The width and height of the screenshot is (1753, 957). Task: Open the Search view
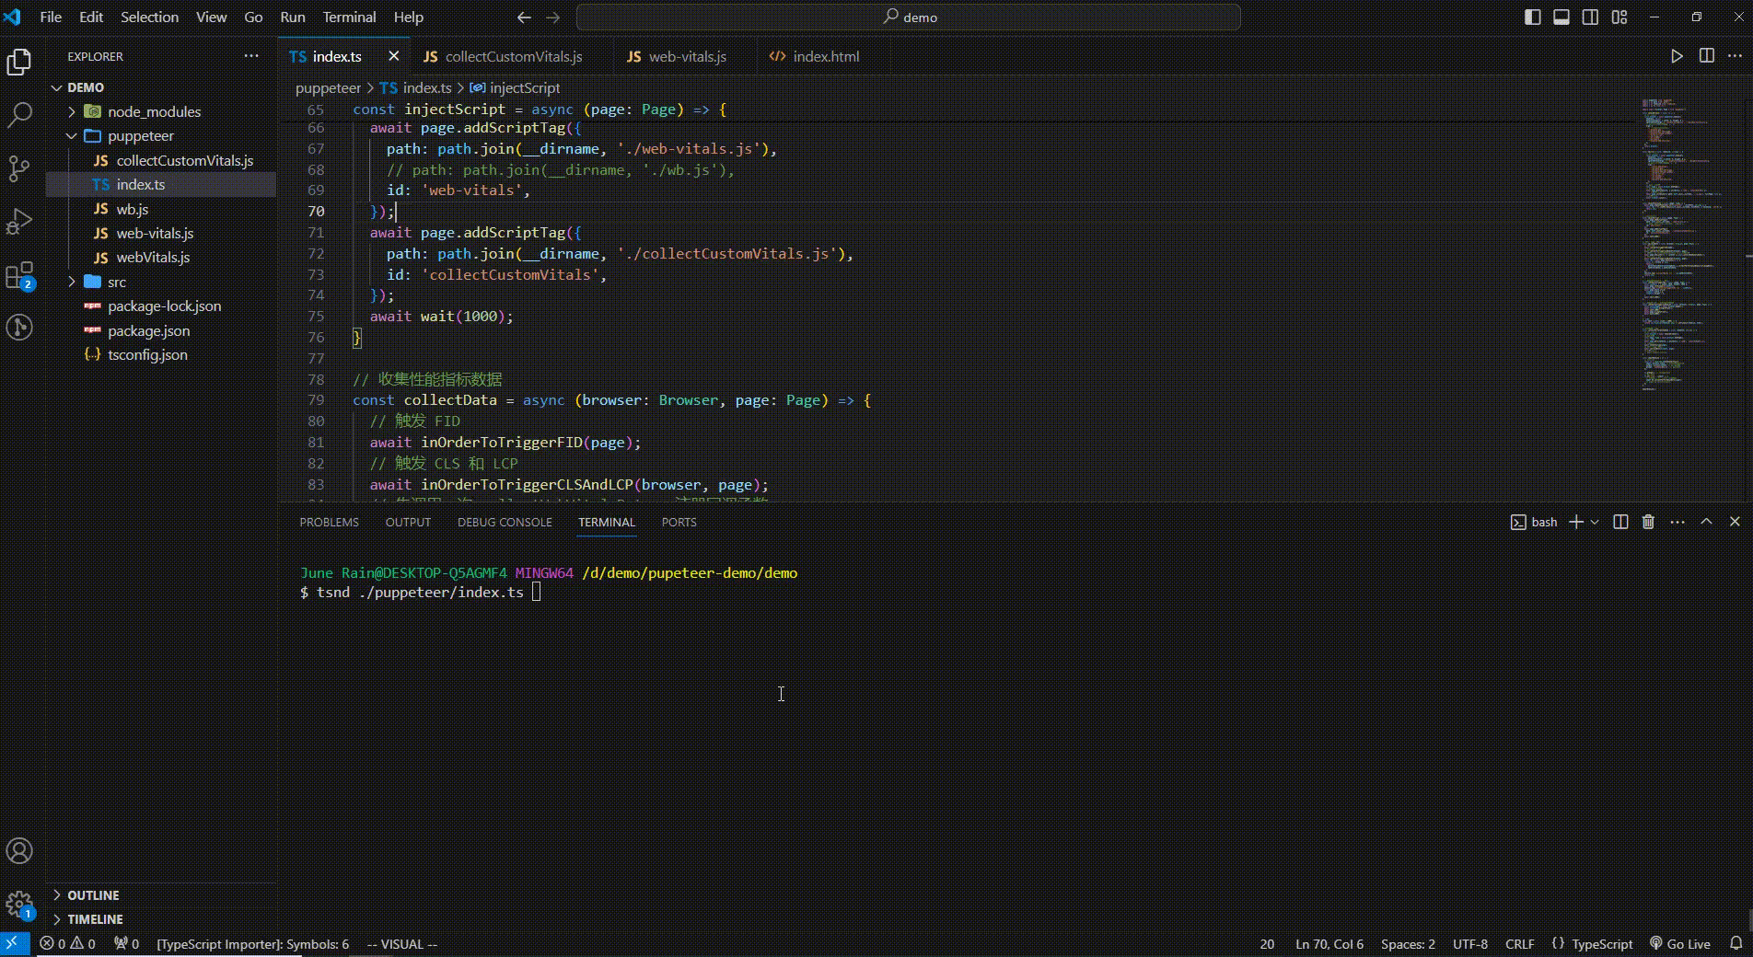[18, 114]
